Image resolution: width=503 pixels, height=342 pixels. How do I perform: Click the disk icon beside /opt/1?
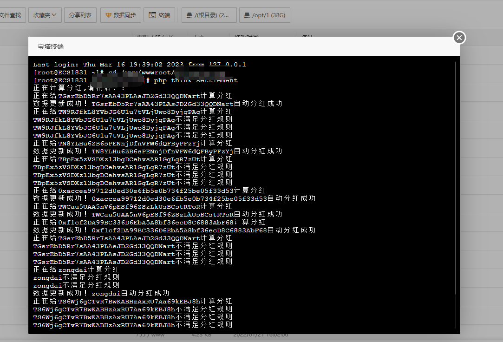point(247,15)
